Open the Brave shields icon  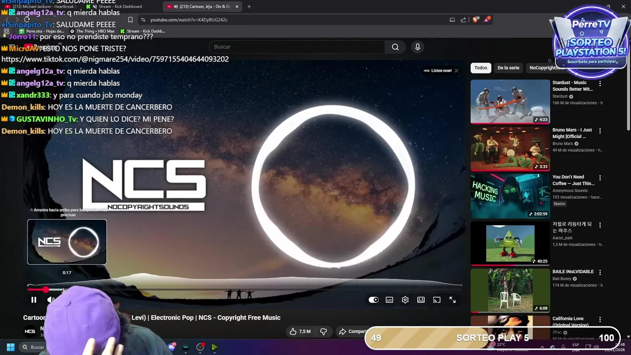pyautogui.click(x=475, y=20)
